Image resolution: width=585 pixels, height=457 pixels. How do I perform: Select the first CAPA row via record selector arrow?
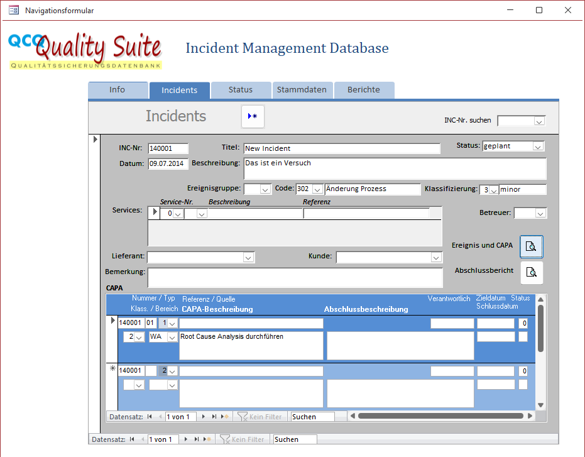click(x=113, y=321)
